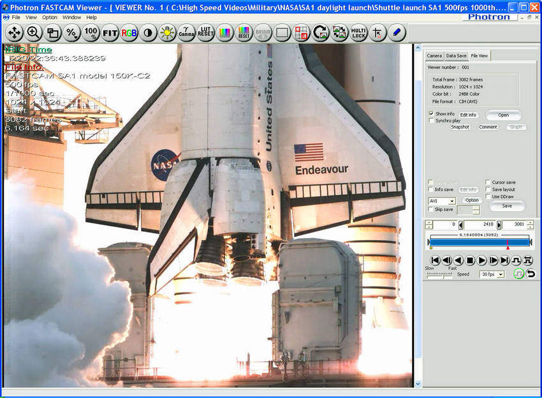This screenshot has width=542, height=398.
Task: Open the File menu
Action: click(x=16, y=17)
